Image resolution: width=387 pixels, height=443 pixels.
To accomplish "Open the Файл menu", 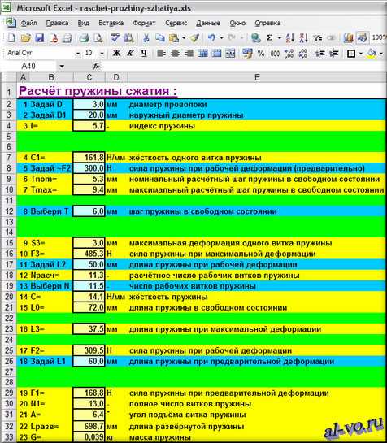I will [x=28, y=23].
